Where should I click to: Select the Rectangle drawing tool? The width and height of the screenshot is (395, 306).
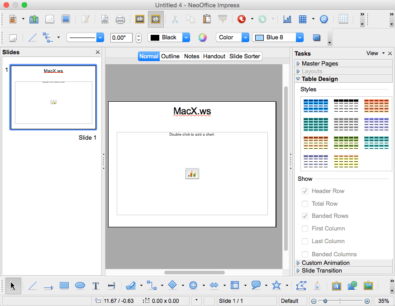click(x=64, y=285)
